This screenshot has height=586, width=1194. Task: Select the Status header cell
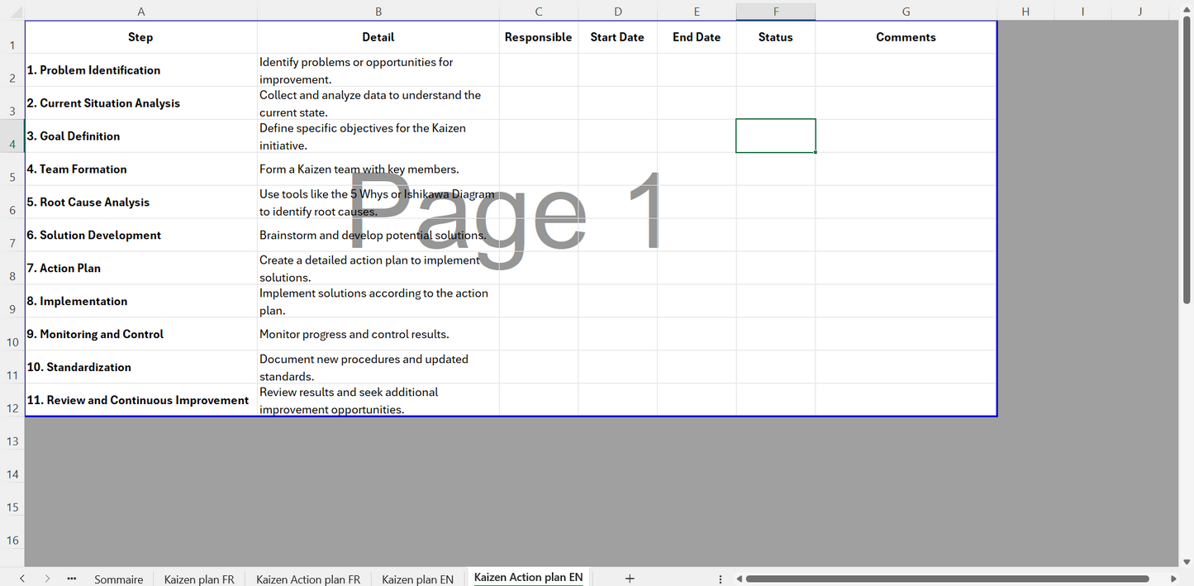coord(775,37)
